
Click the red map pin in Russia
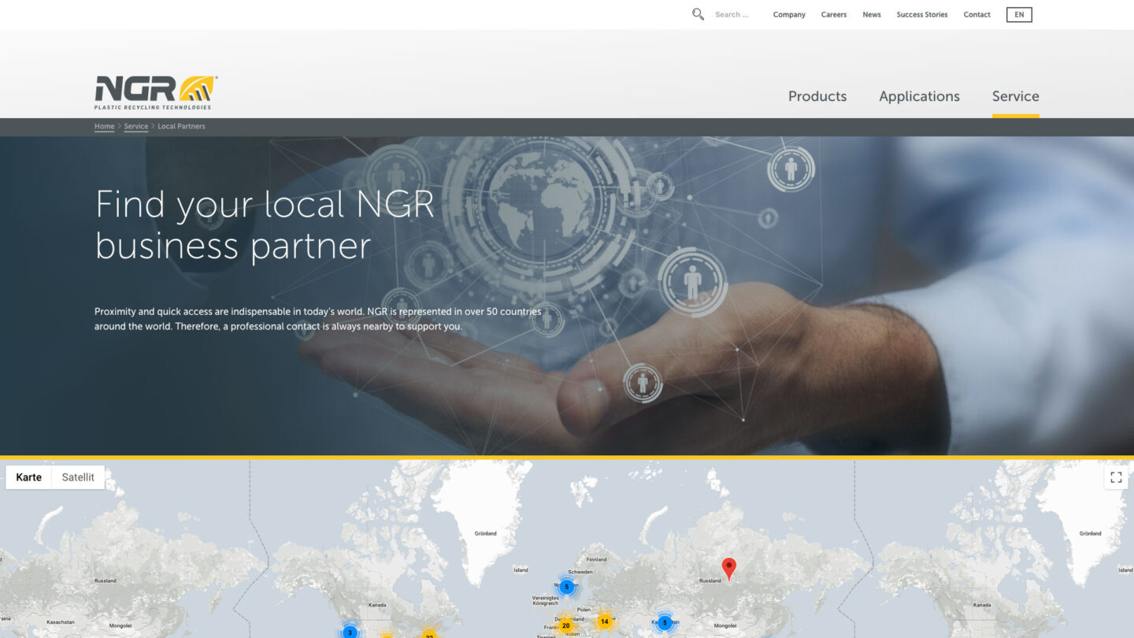click(729, 569)
